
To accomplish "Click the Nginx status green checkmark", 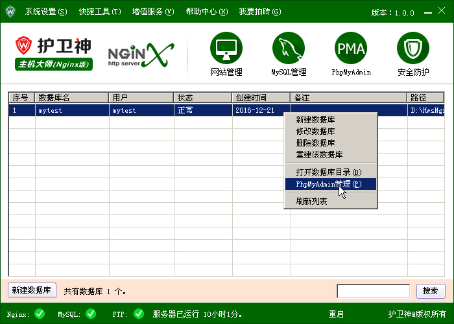I will (40, 314).
